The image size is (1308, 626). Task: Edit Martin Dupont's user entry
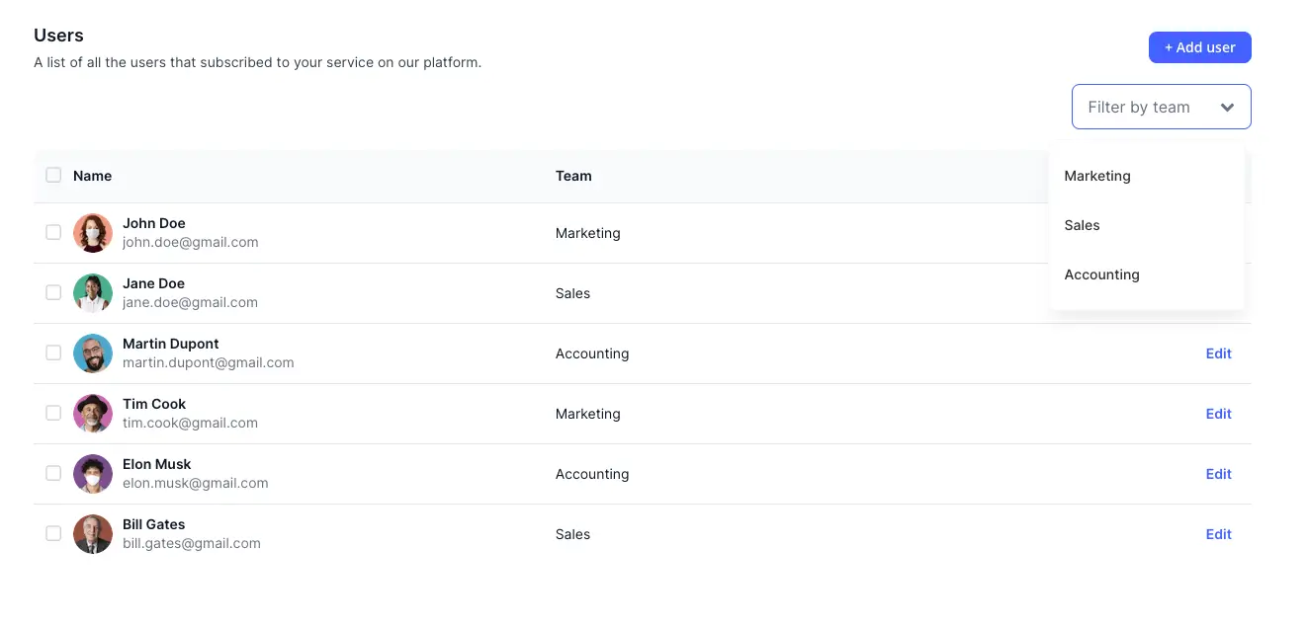[x=1218, y=353]
